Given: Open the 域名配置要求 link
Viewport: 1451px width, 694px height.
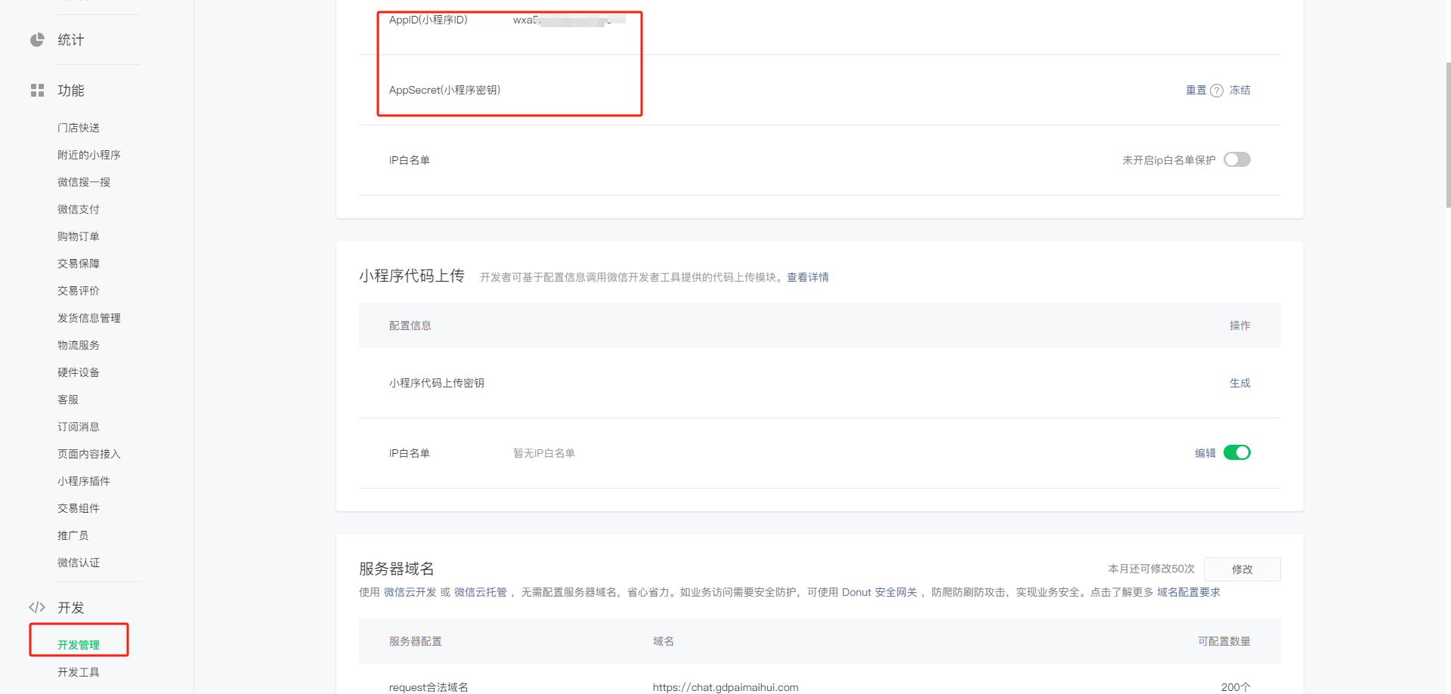Looking at the screenshot, I should [x=1188, y=592].
